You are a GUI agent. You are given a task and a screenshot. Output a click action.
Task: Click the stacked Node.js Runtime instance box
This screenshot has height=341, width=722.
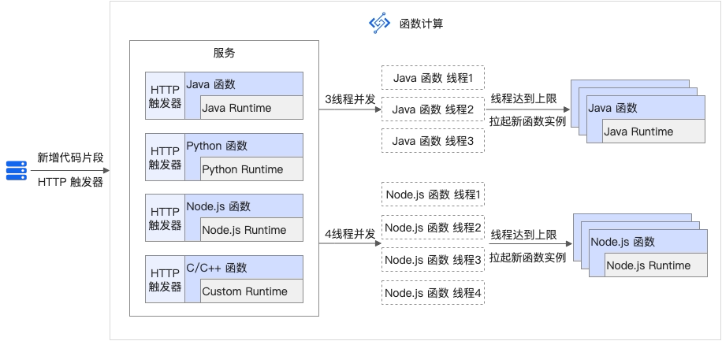(x=656, y=265)
